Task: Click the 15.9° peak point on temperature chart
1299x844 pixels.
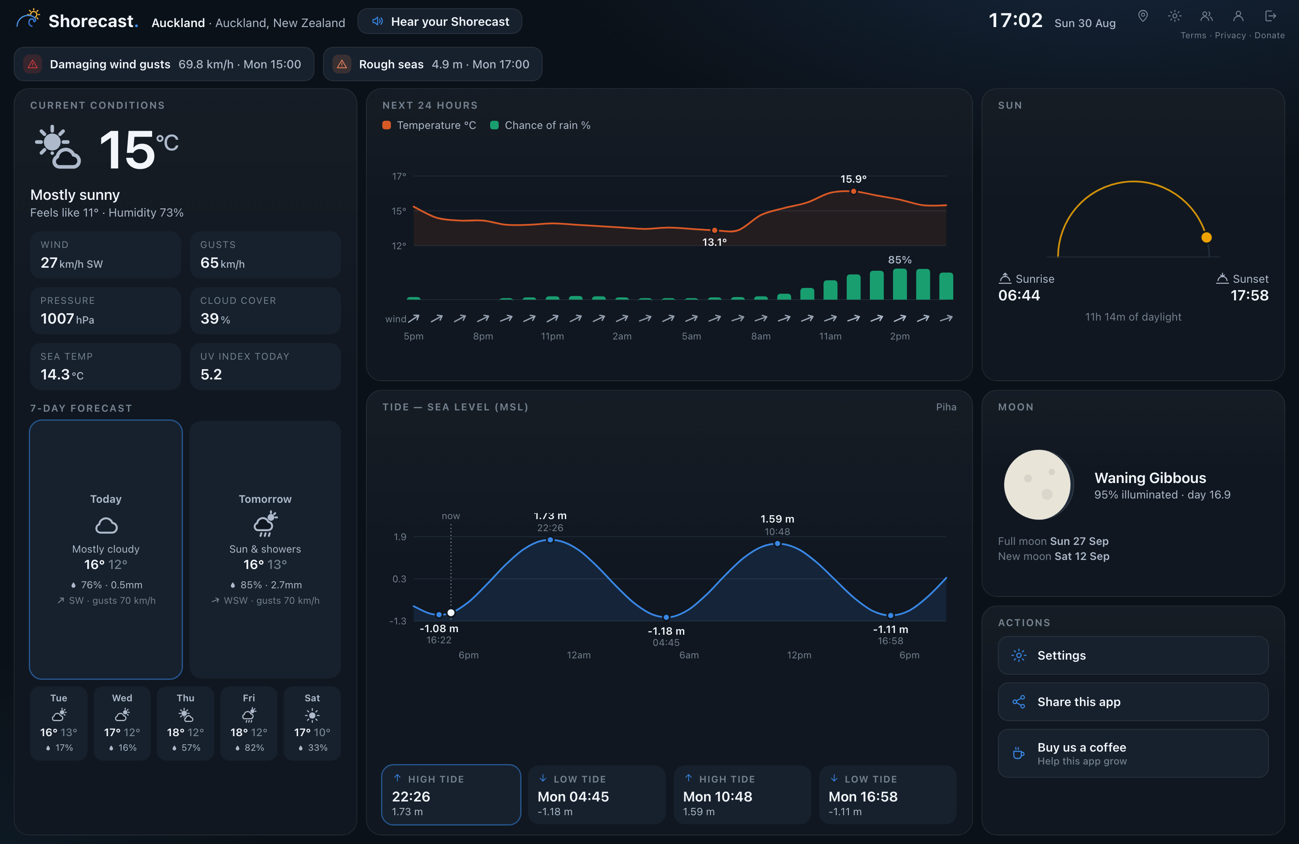Action: pyautogui.click(x=854, y=192)
